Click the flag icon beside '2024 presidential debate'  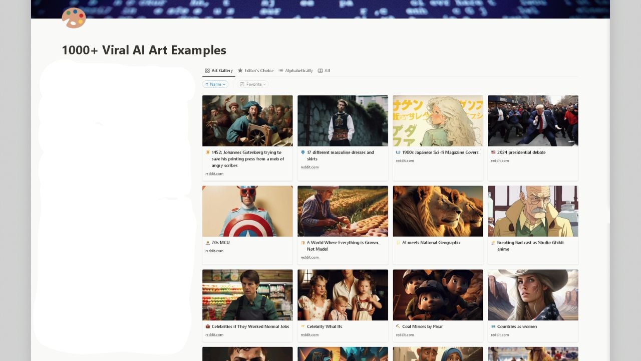point(493,152)
